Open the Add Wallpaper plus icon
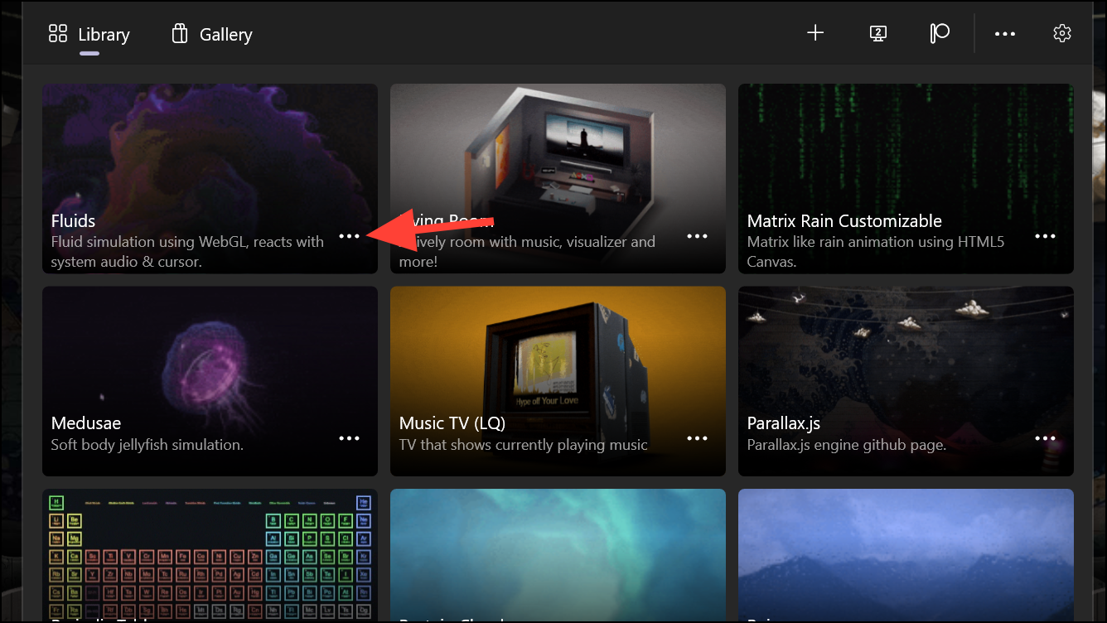The height and width of the screenshot is (623, 1107). pyautogui.click(x=815, y=33)
